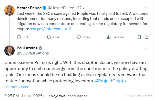Open the sec.gov/enforcement link
This screenshot has height=100, width=154.
52,29
